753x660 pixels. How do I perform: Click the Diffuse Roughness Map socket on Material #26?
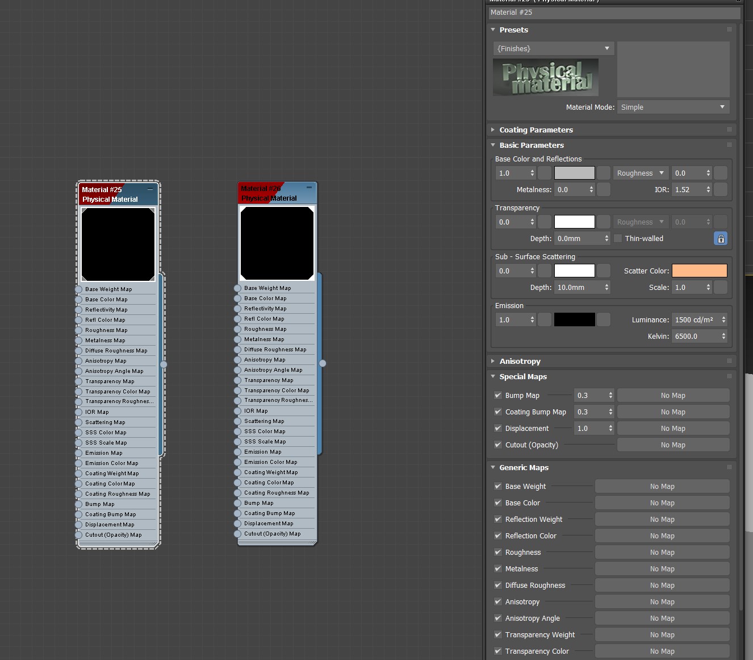(x=237, y=349)
